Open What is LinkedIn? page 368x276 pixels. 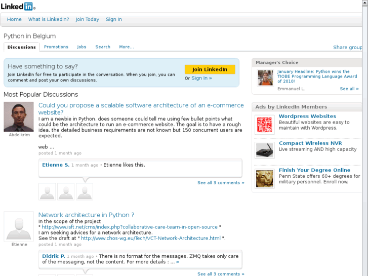[x=49, y=19]
